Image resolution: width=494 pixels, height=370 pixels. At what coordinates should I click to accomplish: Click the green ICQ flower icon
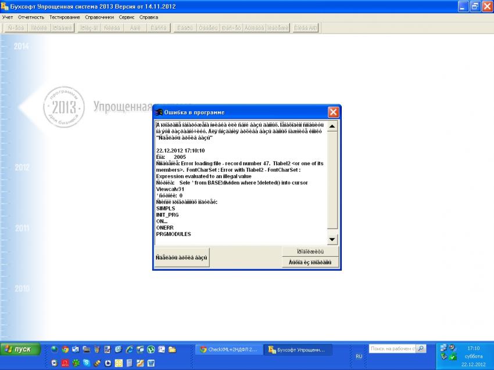[76, 363]
